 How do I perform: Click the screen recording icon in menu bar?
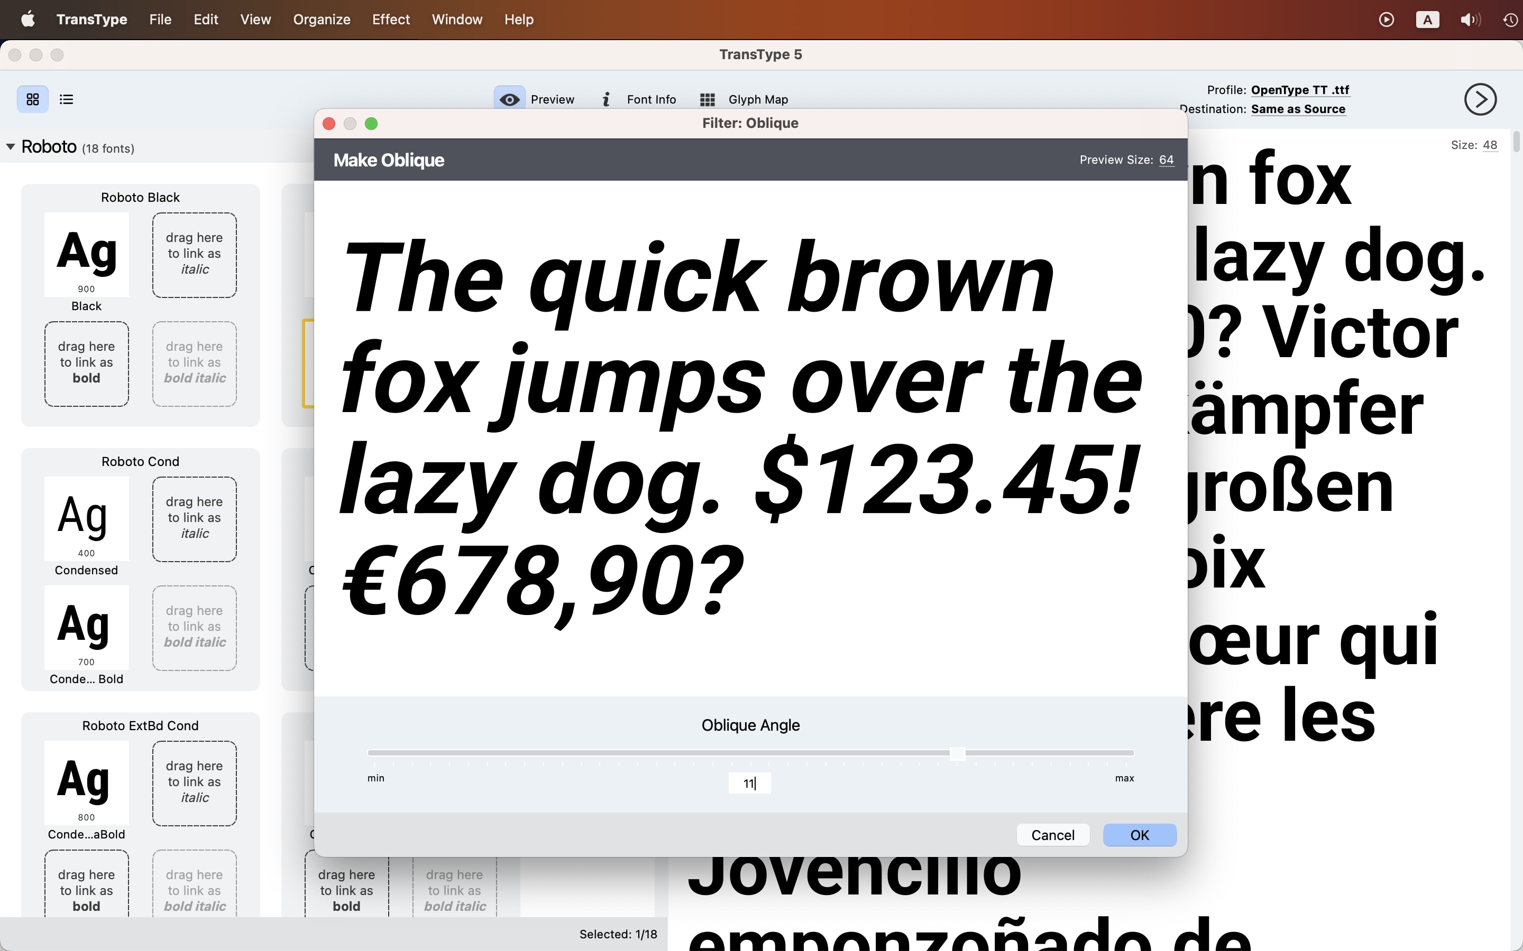[x=1387, y=20]
